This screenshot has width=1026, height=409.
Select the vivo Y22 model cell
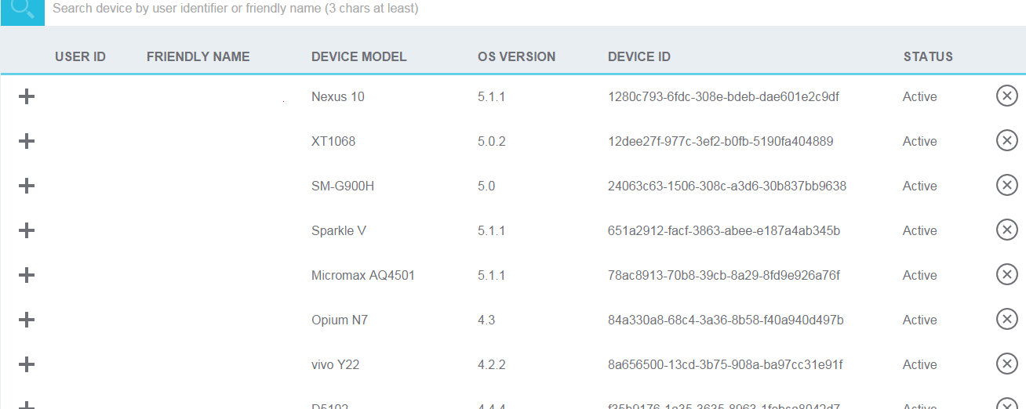336,364
